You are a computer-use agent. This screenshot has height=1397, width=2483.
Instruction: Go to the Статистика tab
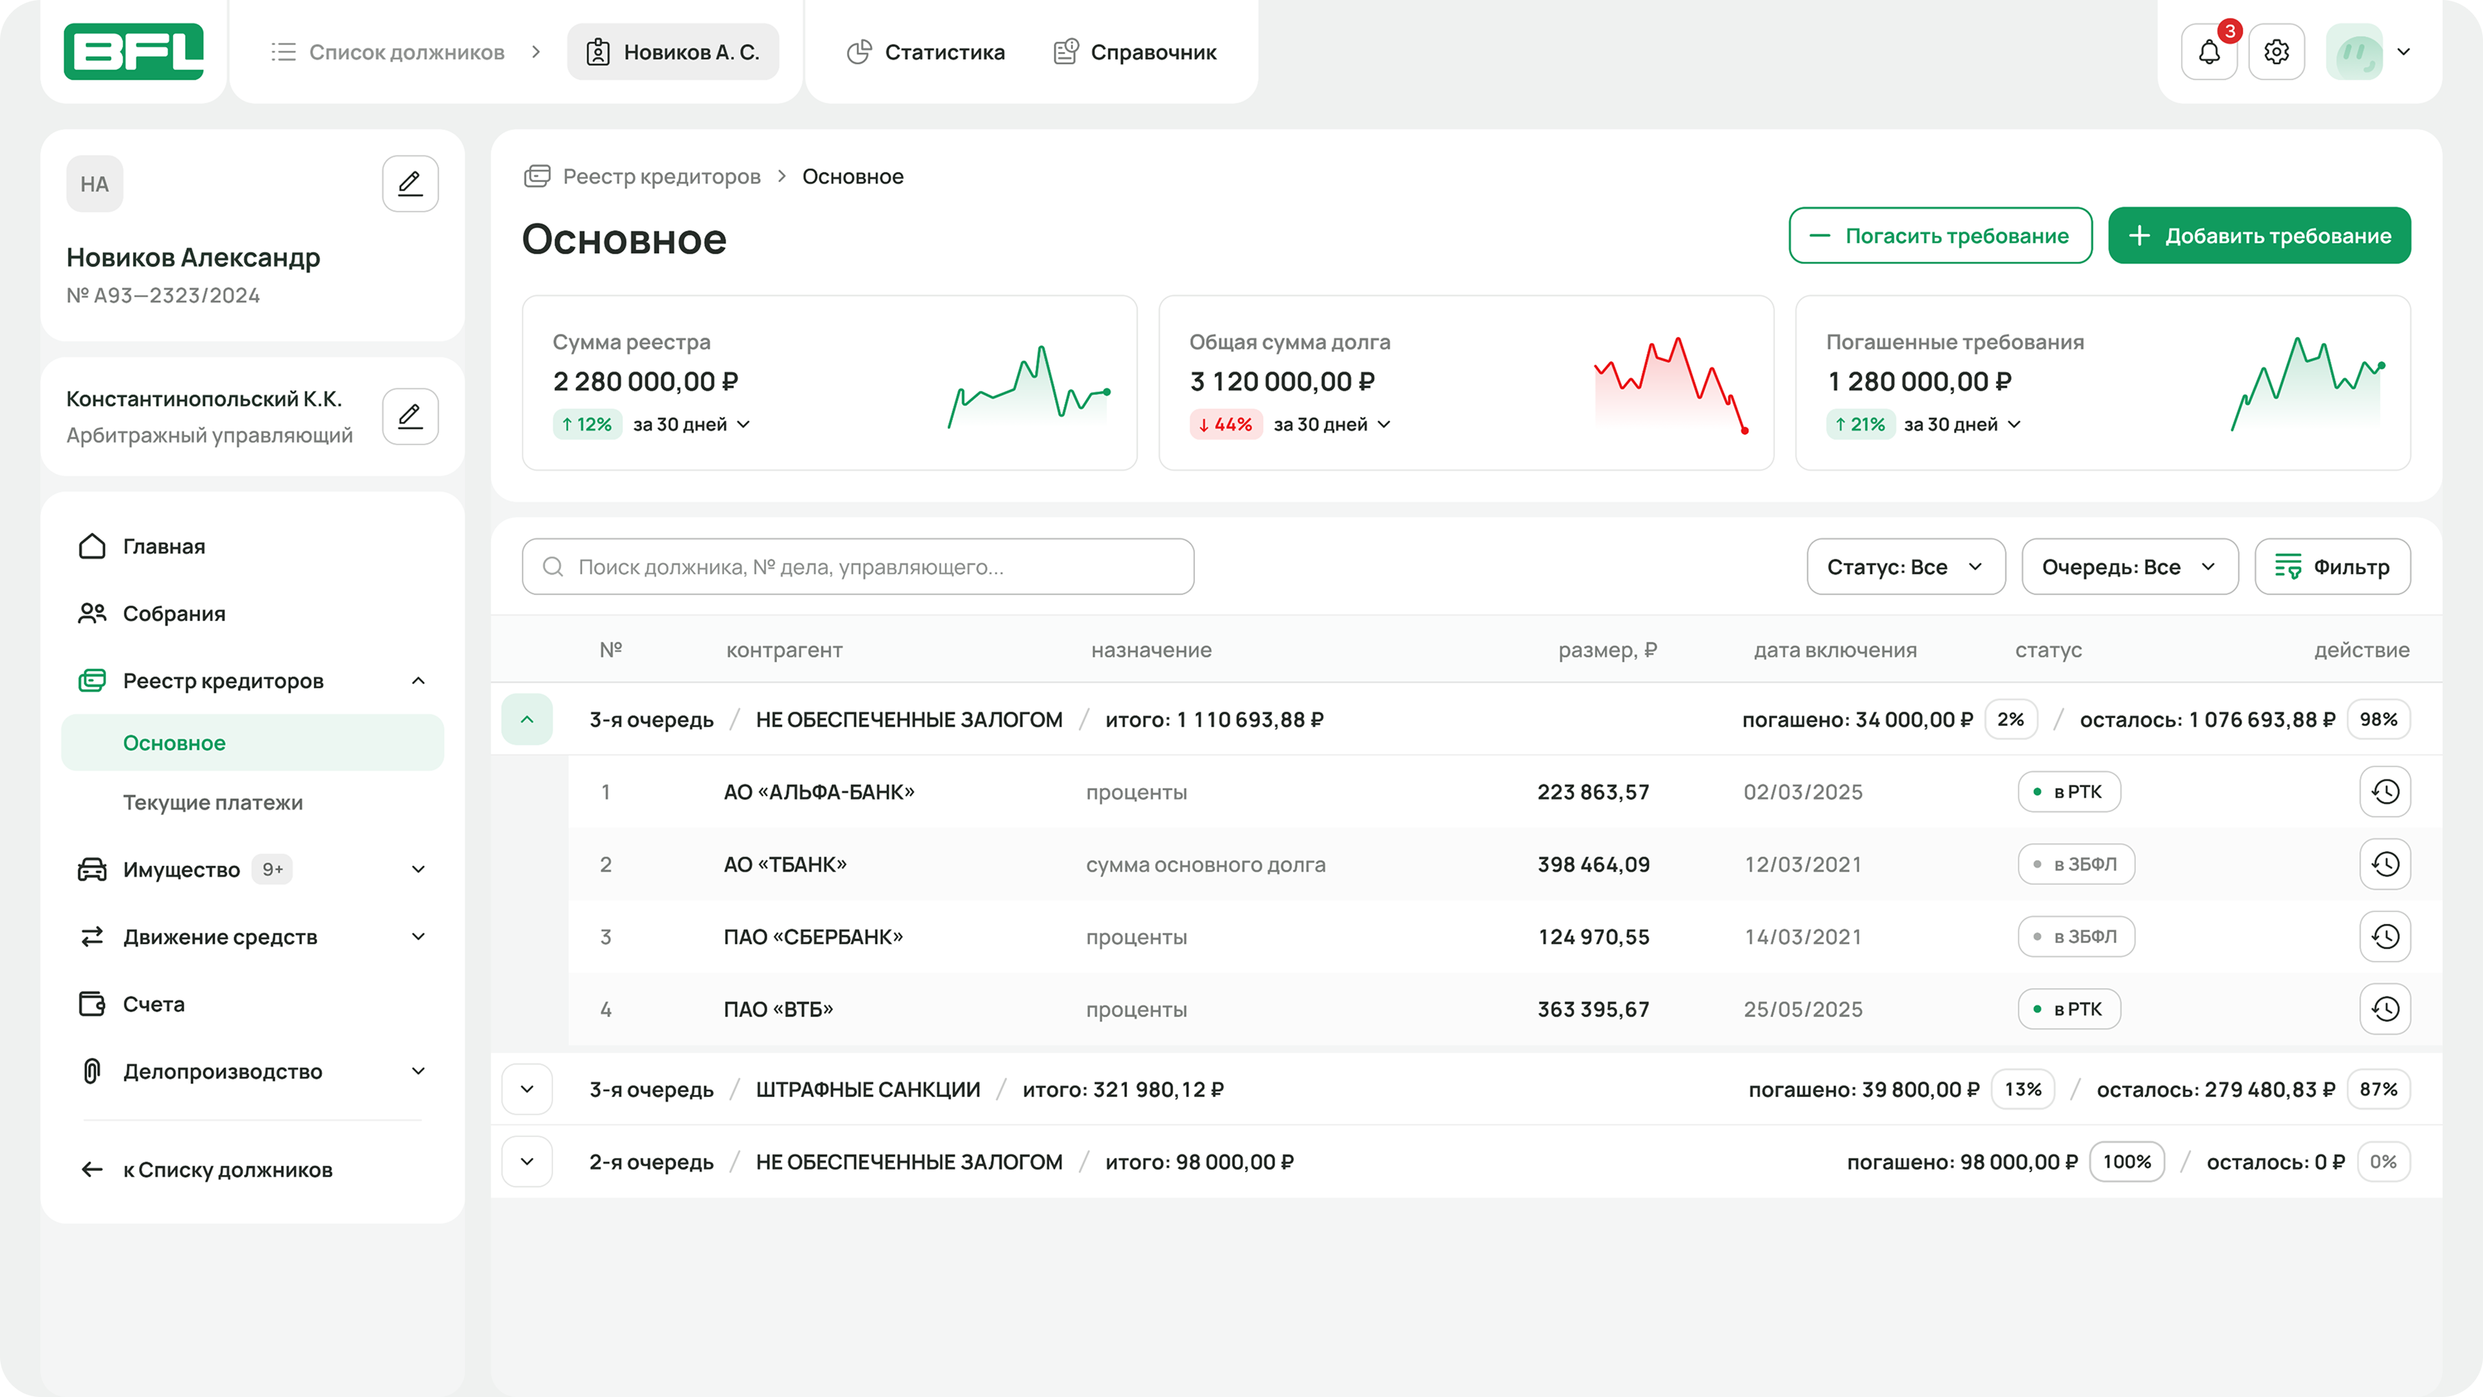point(926,52)
